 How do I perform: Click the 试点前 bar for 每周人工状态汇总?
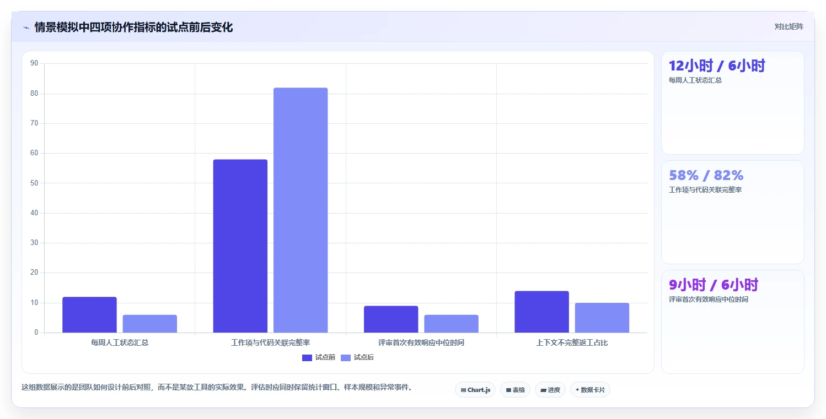click(89, 315)
